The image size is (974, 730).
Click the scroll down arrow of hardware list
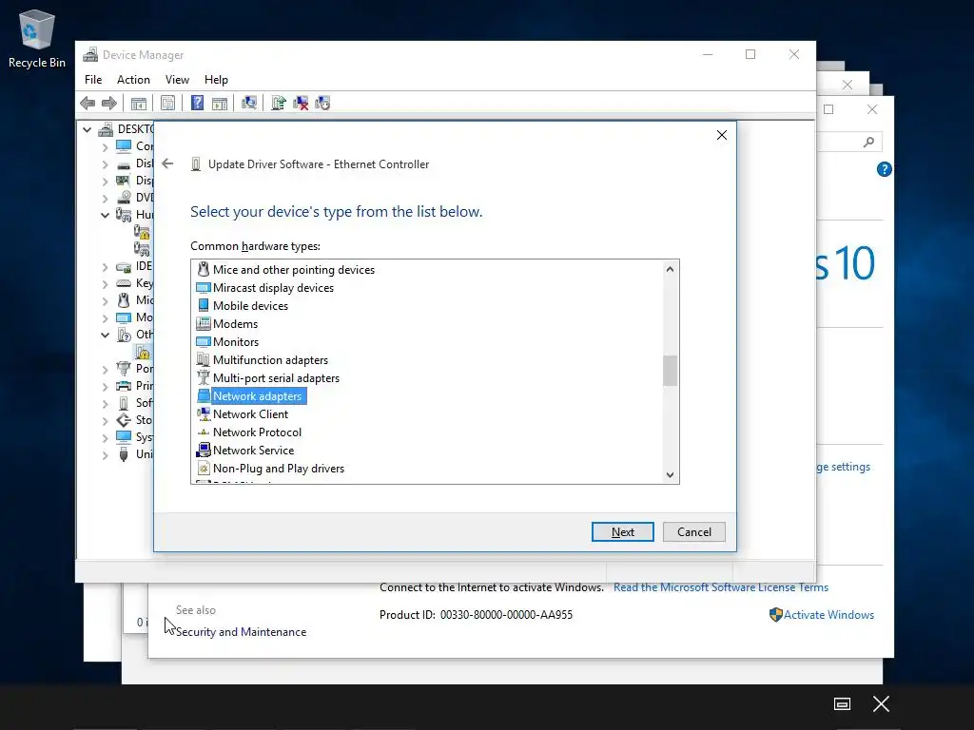click(670, 475)
